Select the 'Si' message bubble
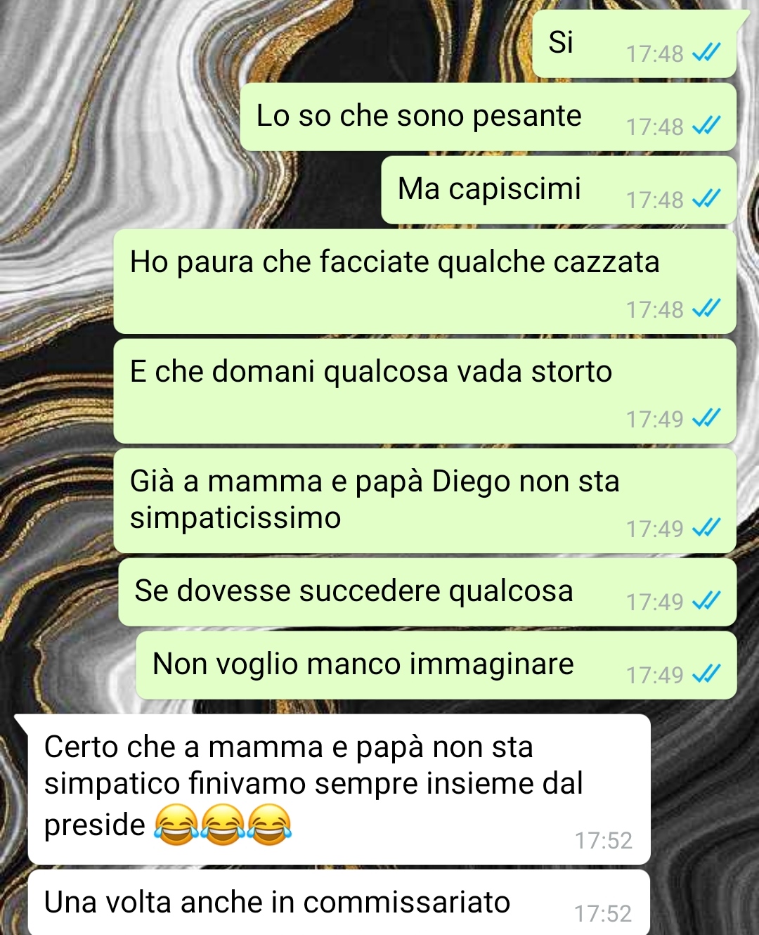Viewport: 759px width, 935px height. coord(635,44)
